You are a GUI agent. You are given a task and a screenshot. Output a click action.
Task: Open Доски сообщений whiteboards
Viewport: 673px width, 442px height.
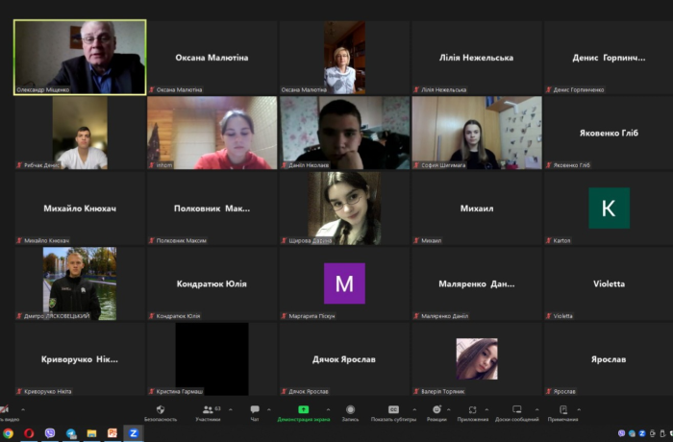pos(517,413)
